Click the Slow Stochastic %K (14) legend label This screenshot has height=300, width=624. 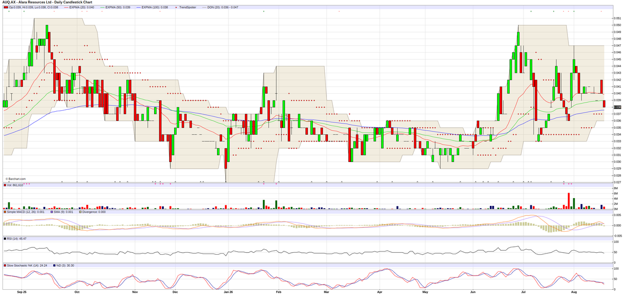[27, 265]
